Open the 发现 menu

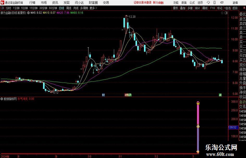[x=67, y=3]
